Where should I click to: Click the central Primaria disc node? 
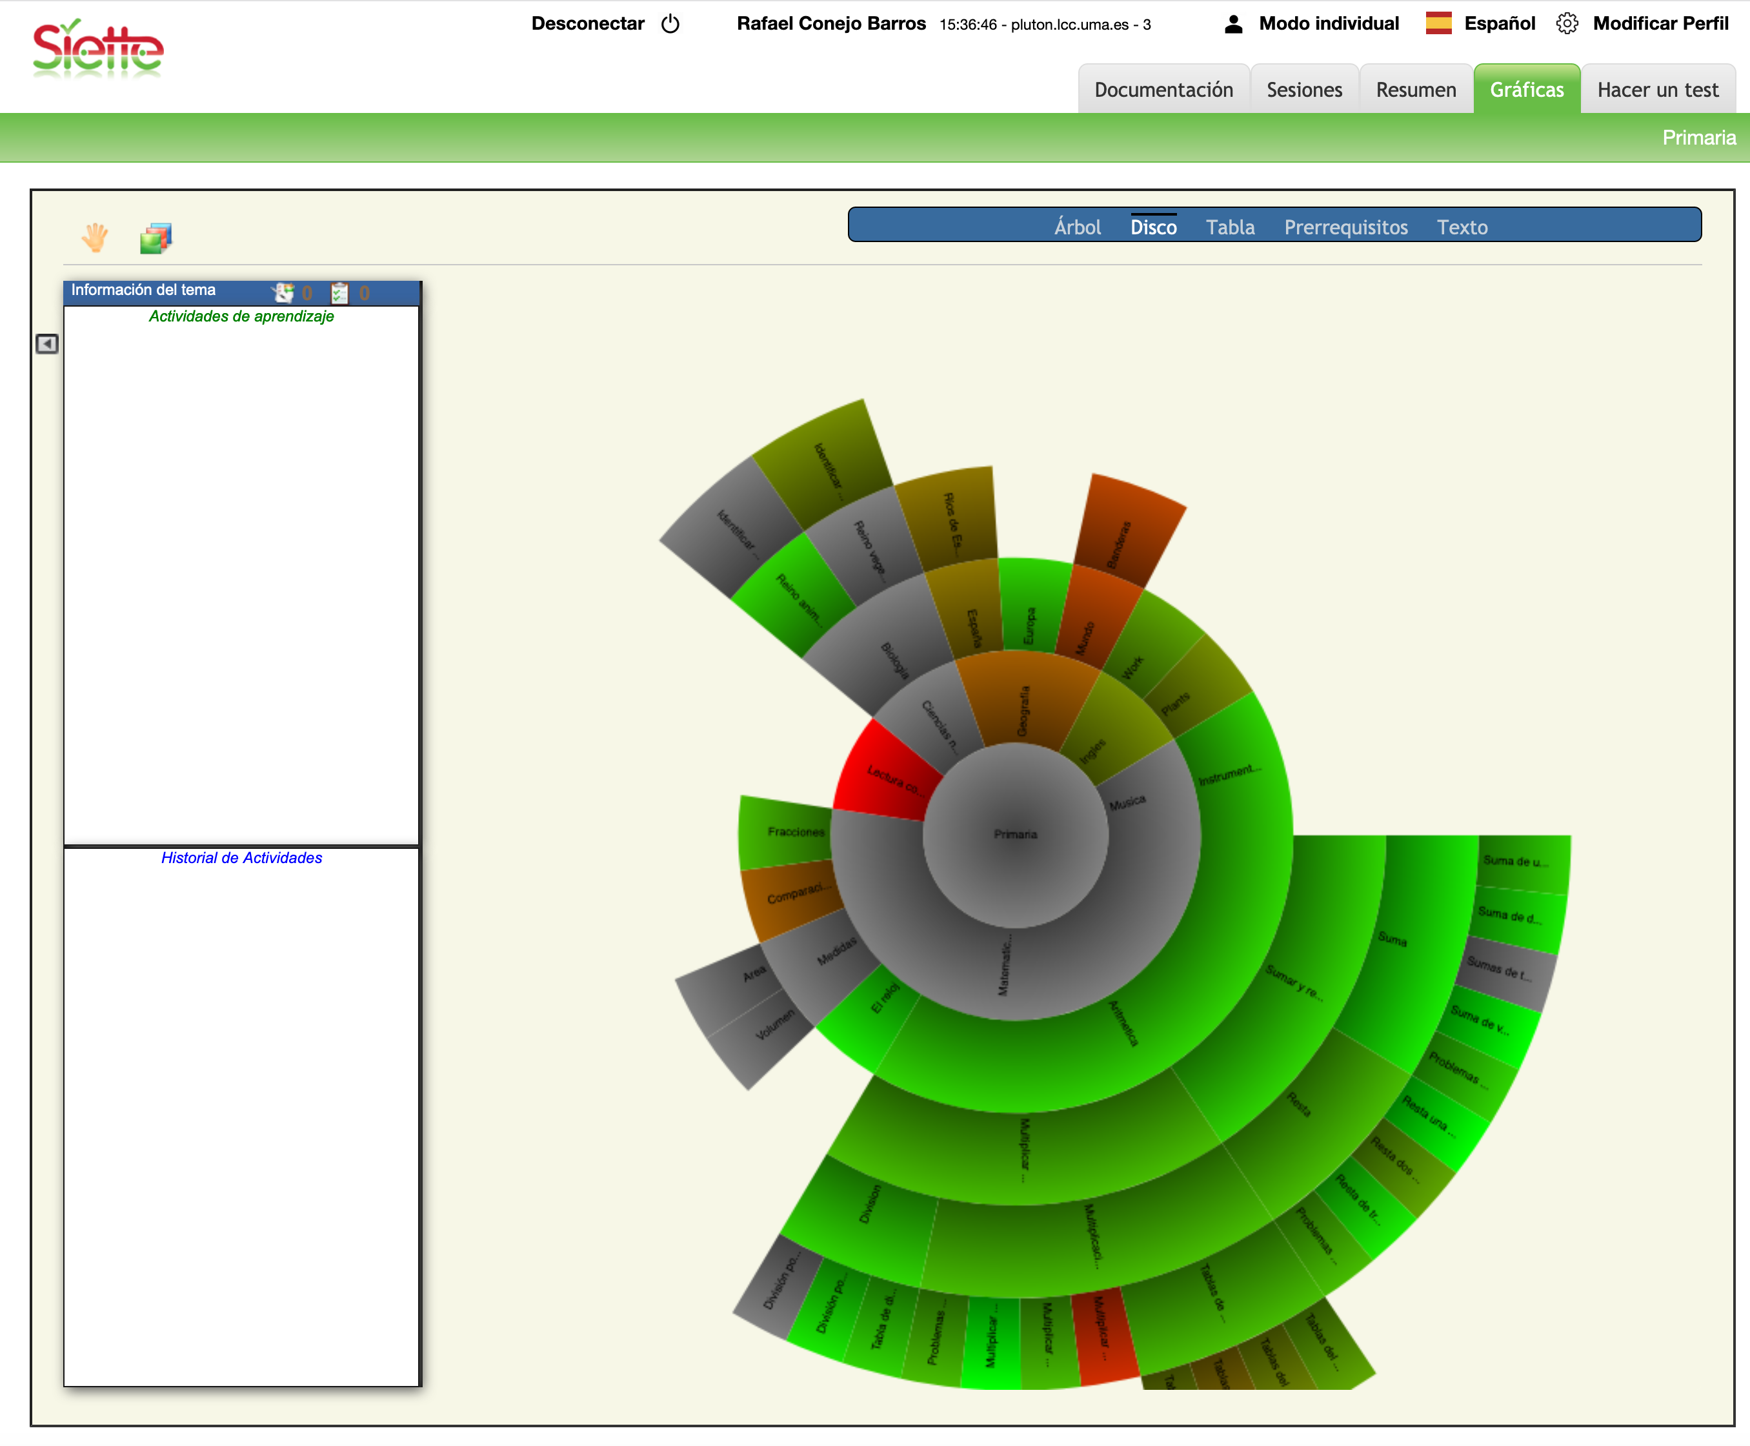point(1015,835)
